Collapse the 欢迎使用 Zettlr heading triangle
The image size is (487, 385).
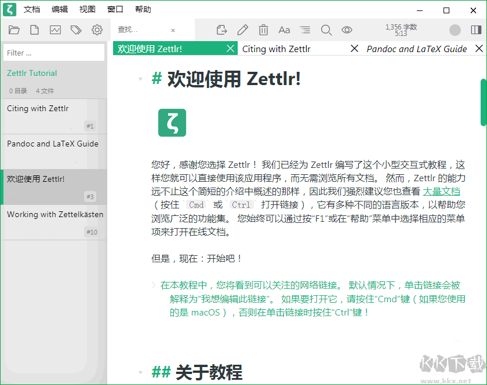coord(139,79)
